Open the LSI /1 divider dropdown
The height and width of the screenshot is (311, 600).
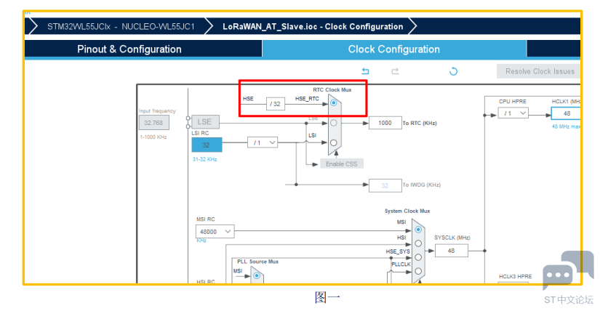(263, 142)
